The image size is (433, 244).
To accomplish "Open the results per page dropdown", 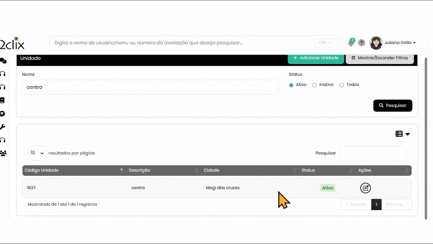I will coord(36,153).
